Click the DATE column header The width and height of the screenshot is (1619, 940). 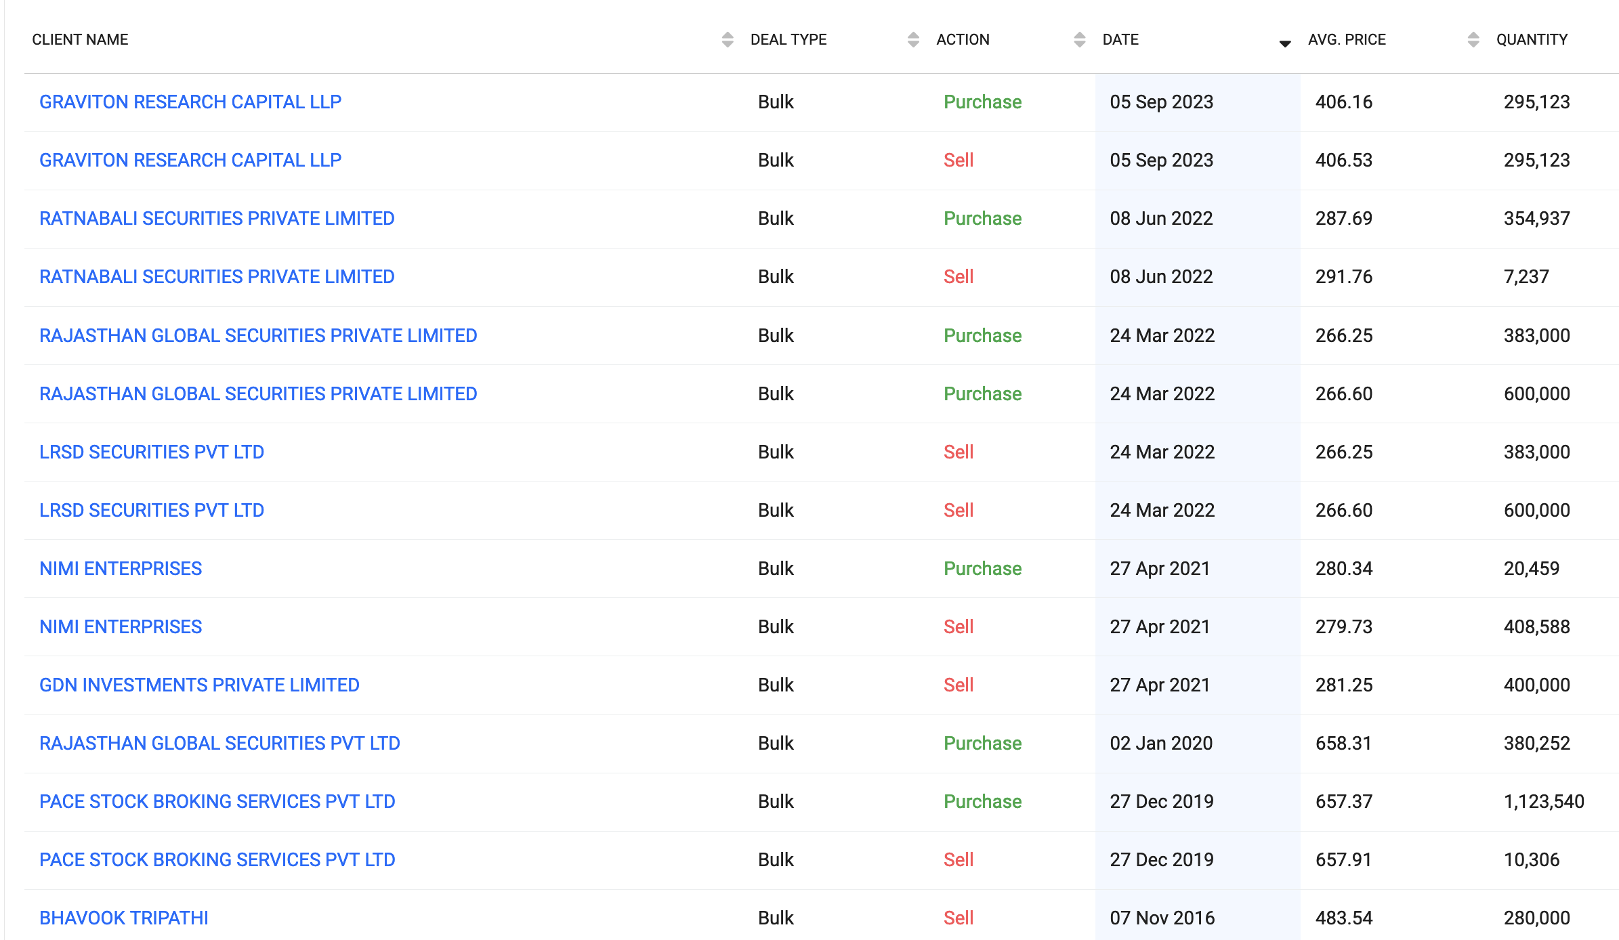point(1120,40)
